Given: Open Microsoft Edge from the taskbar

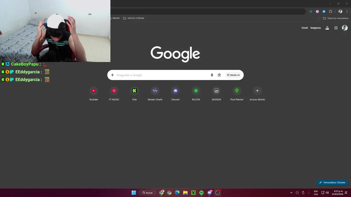Looking at the screenshot, I should pos(177,193).
